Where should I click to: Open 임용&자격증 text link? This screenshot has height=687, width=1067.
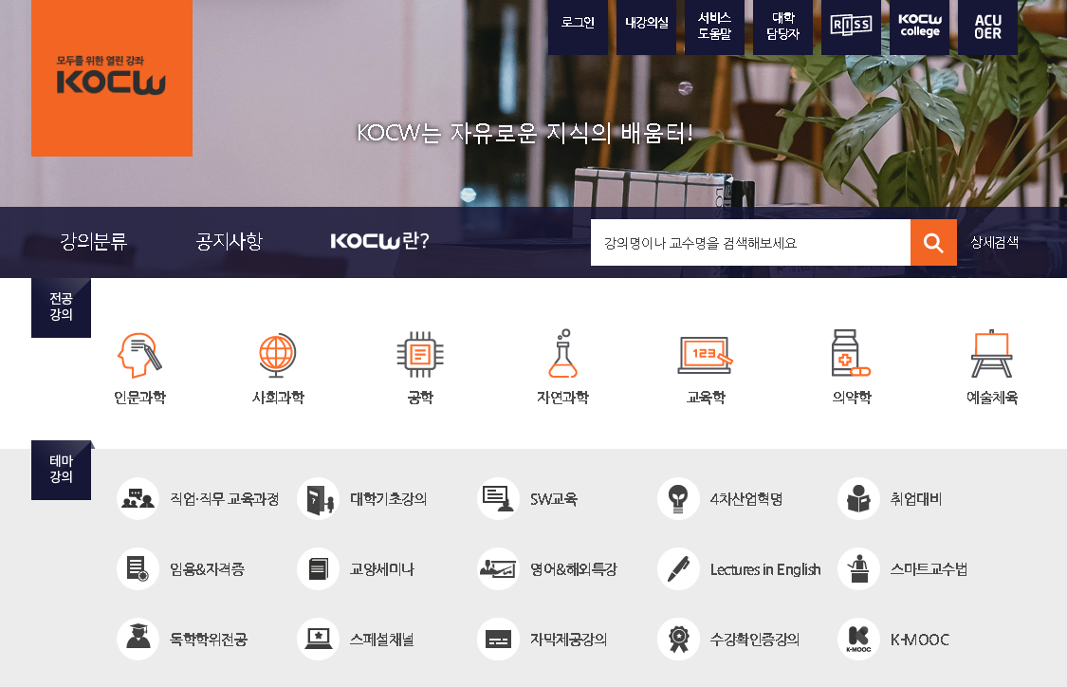(x=207, y=569)
